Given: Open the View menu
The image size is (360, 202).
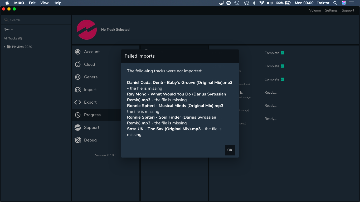Looking at the screenshot, I should tap(45, 3).
